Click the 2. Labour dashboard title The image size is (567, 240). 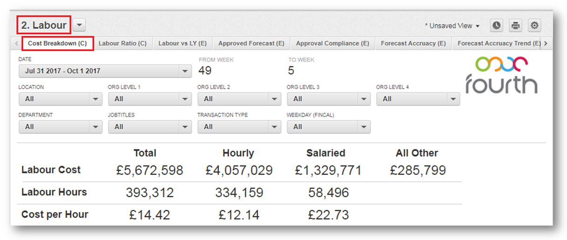(44, 25)
